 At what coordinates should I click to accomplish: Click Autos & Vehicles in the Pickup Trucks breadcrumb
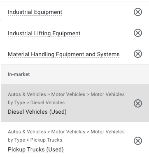point(27,132)
